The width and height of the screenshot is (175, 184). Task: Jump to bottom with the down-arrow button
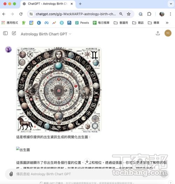tap(87, 161)
